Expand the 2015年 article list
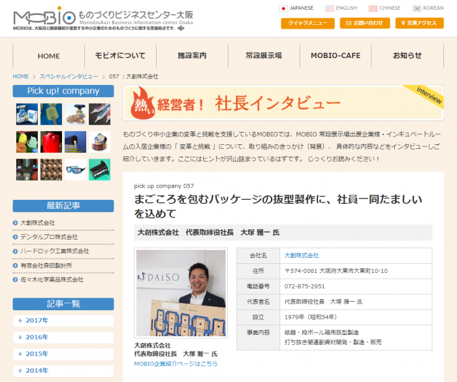This screenshot has height=382, width=457. 63,354
